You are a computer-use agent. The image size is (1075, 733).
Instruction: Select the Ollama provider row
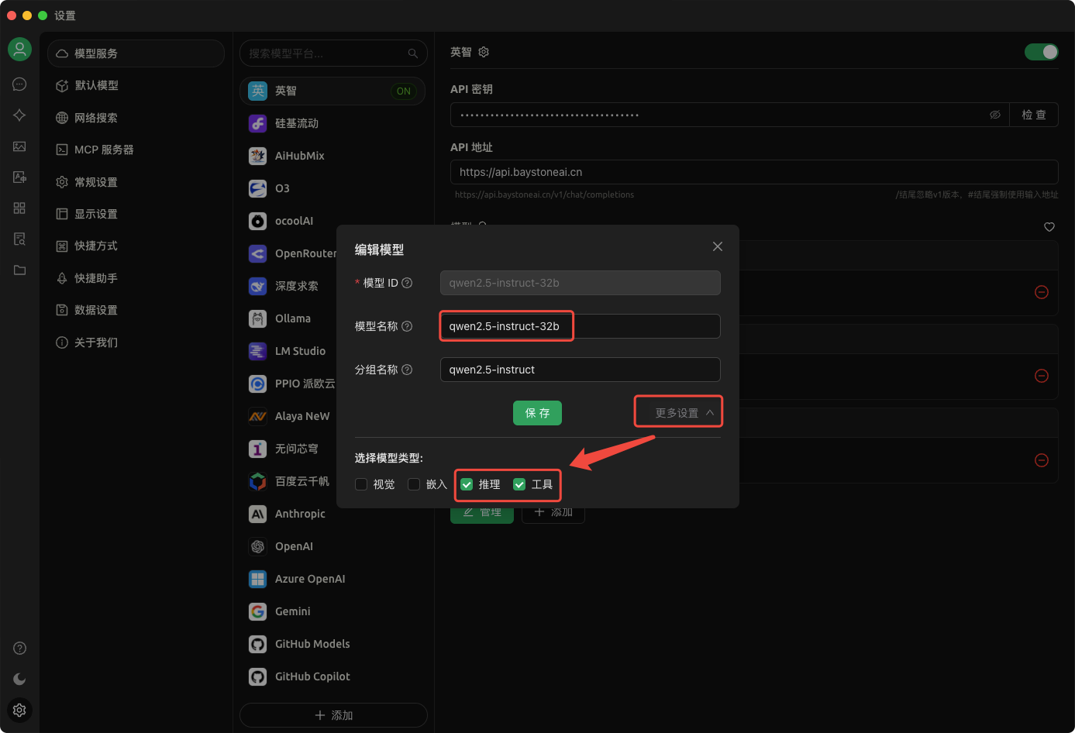point(332,318)
